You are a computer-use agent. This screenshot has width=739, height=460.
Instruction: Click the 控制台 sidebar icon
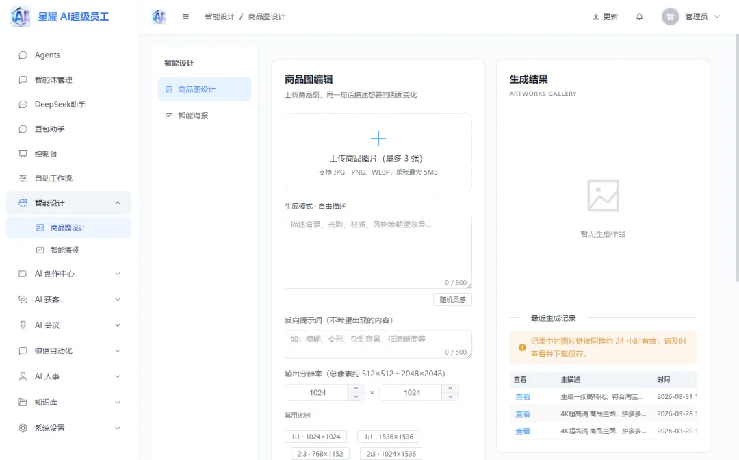(x=24, y=153)
